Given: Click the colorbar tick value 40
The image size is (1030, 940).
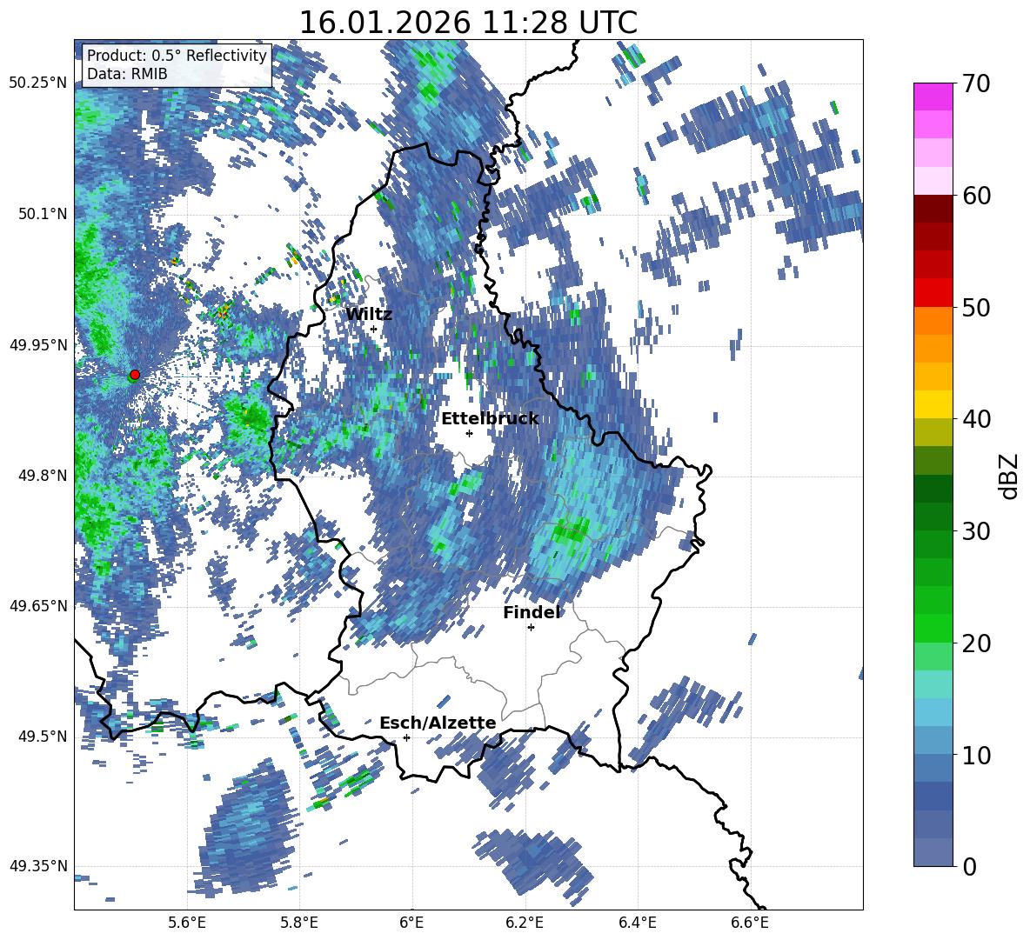Looking at the screenshot, I should 976,419.
